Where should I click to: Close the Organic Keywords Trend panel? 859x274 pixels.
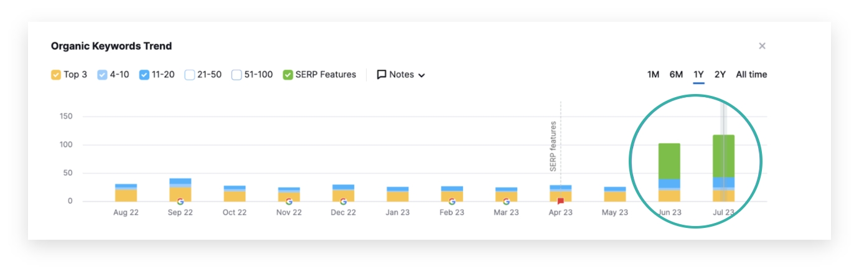[x=762, y=46]
